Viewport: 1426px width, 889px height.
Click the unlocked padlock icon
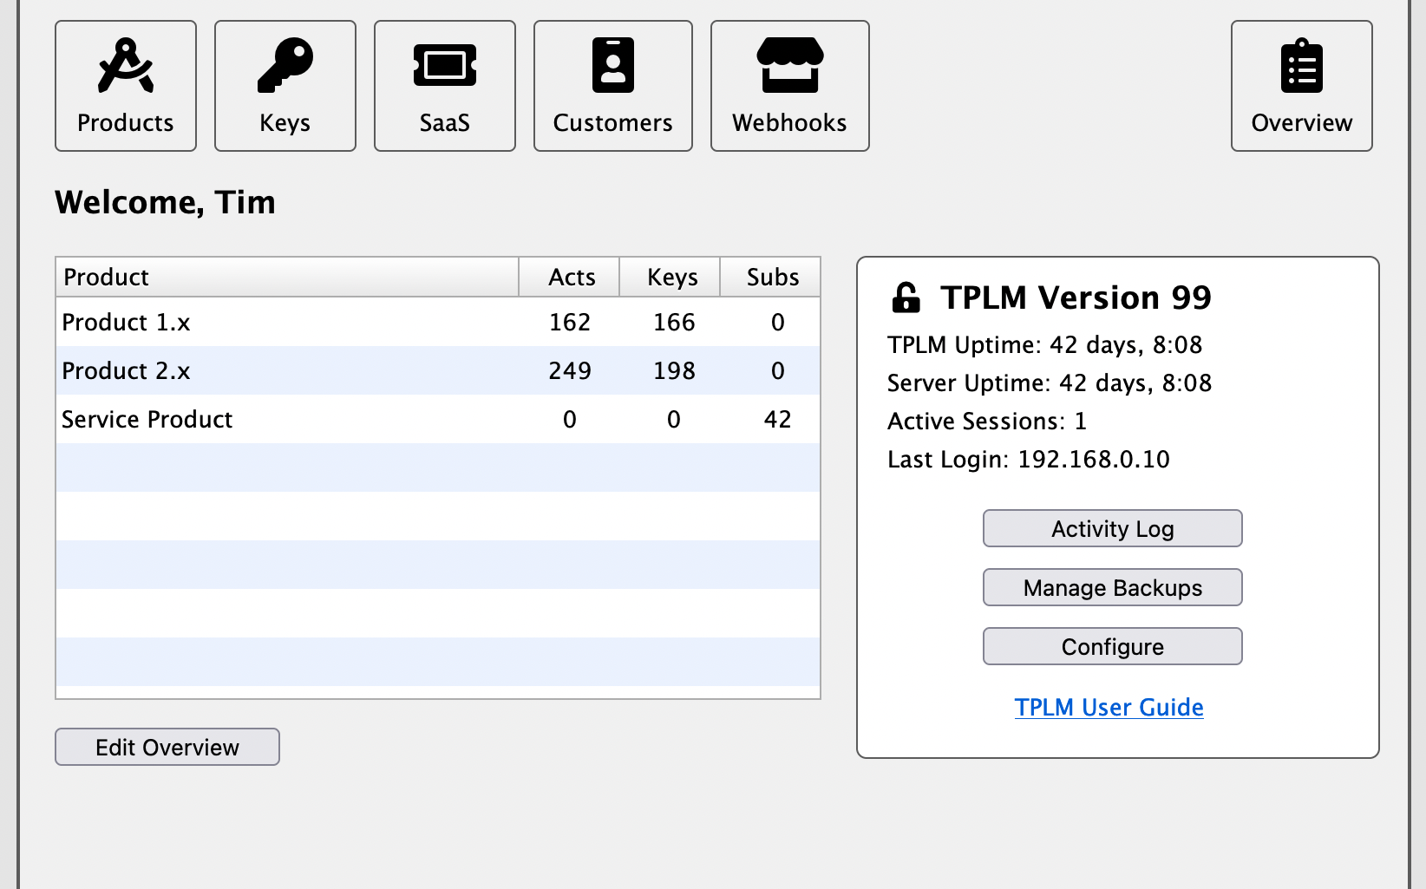click(x=906, y=297)
